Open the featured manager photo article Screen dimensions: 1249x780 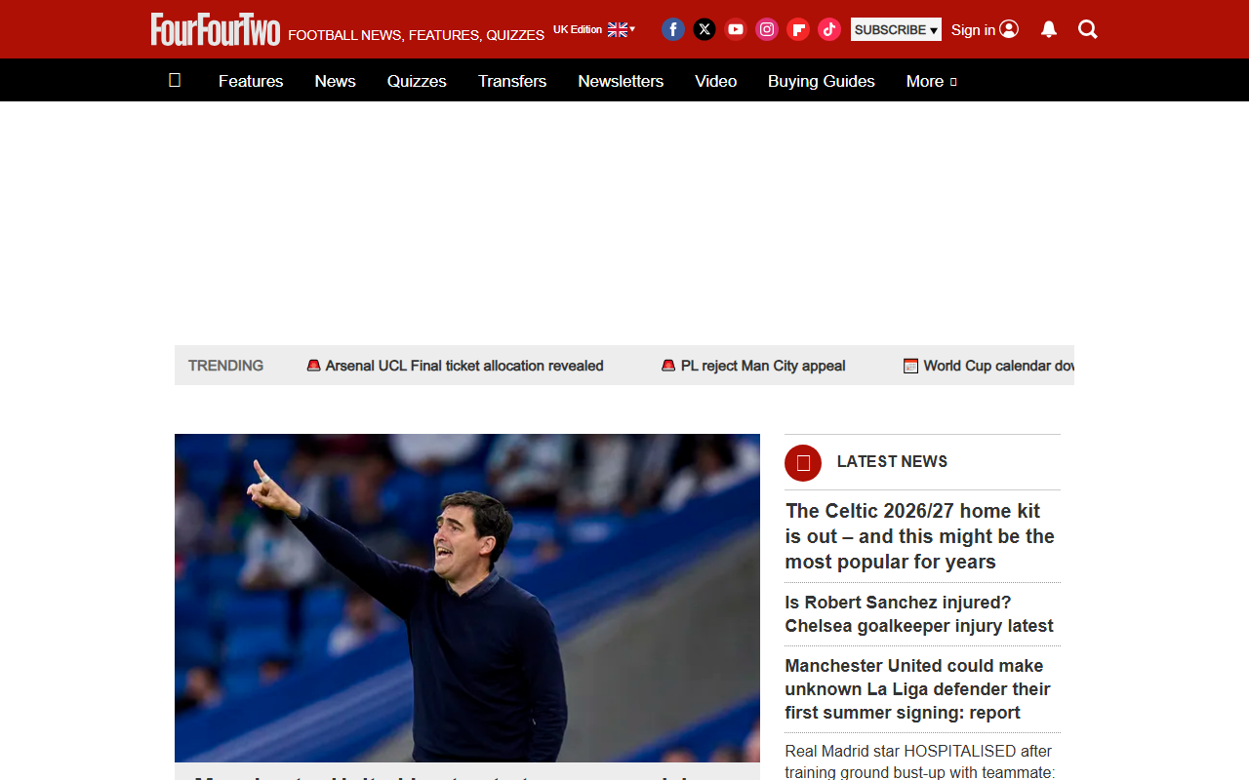[x=467, y=598]
